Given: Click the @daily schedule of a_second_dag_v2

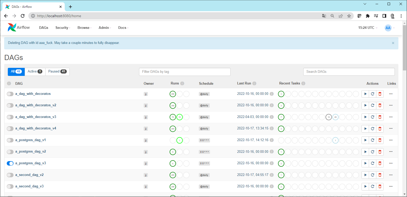Looking at the screenshot, I should coord(204,175).
